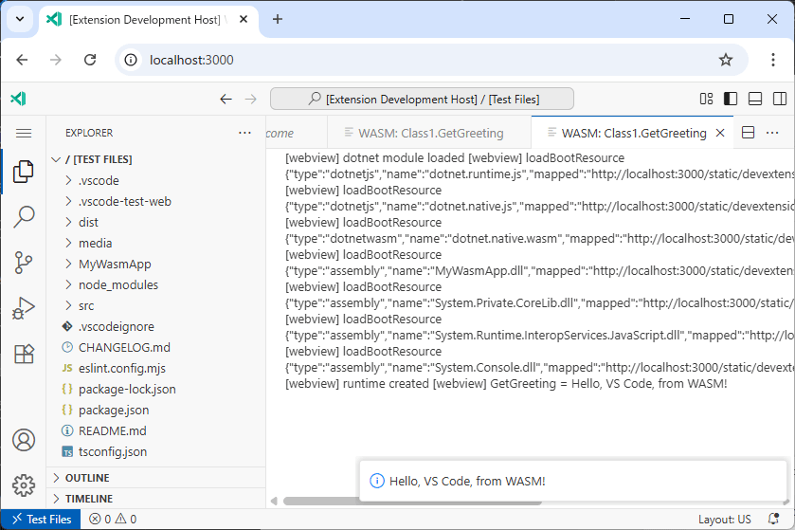Open the .vscodeignore file
The image size is (795, 530).
click(156, 326)
